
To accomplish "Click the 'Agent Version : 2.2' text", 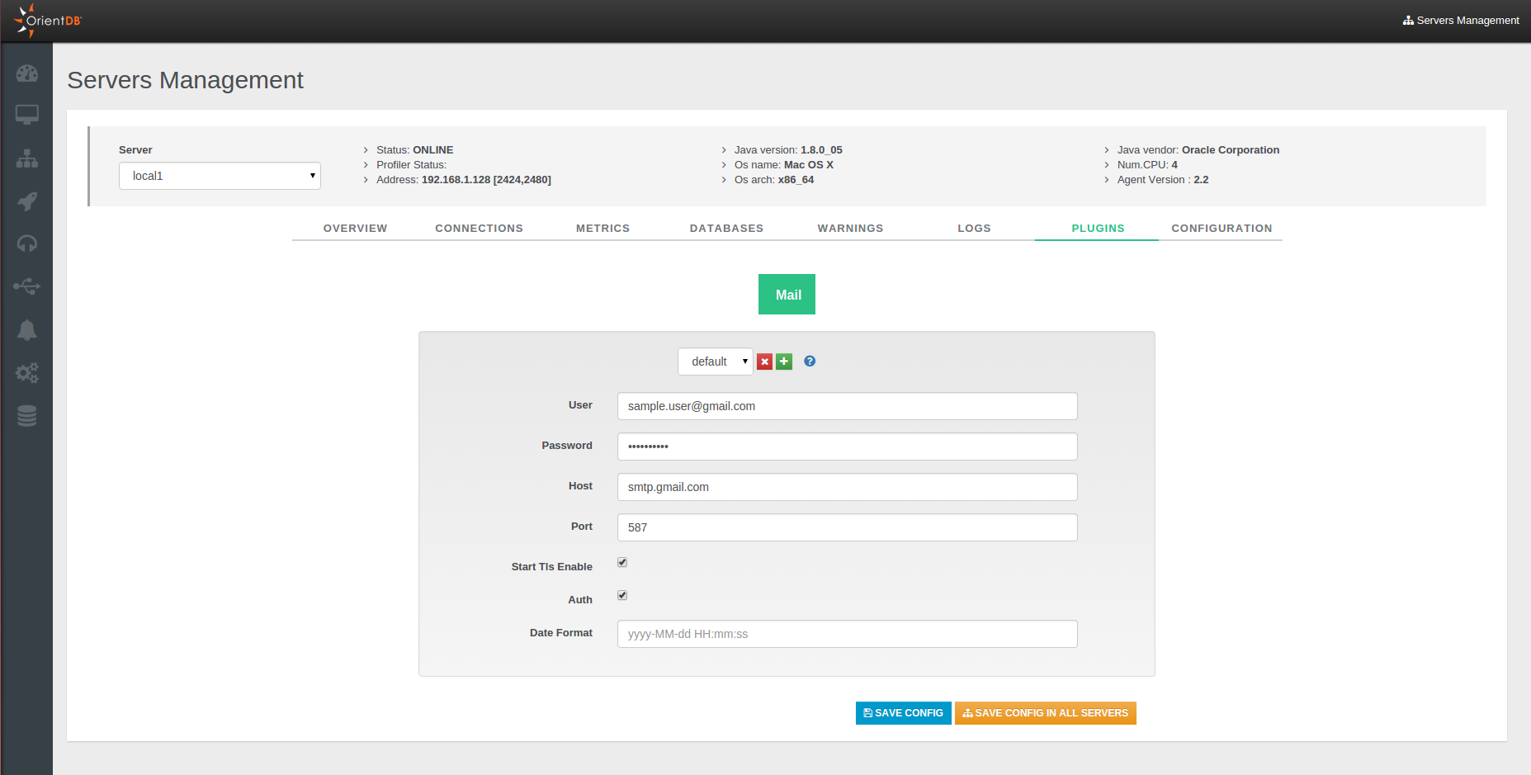I will click(x=1163, y=180).
